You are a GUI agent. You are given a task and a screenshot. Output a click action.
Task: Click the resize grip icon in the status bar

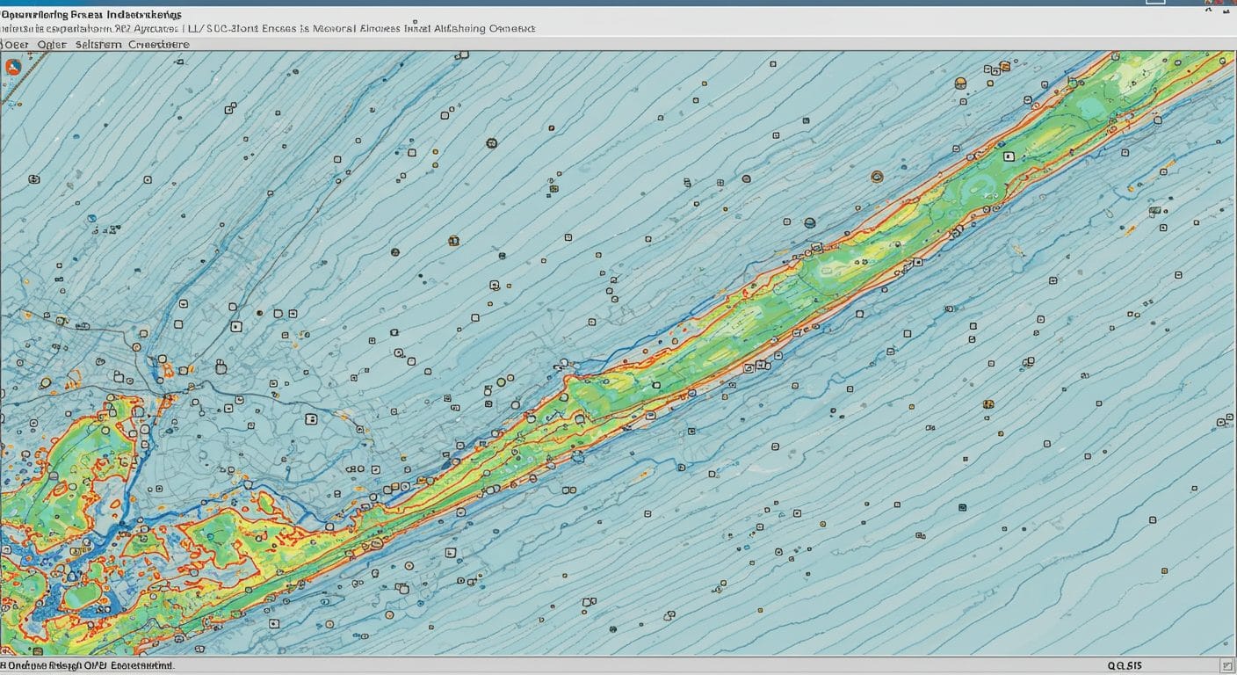[x=1226, y=665]
